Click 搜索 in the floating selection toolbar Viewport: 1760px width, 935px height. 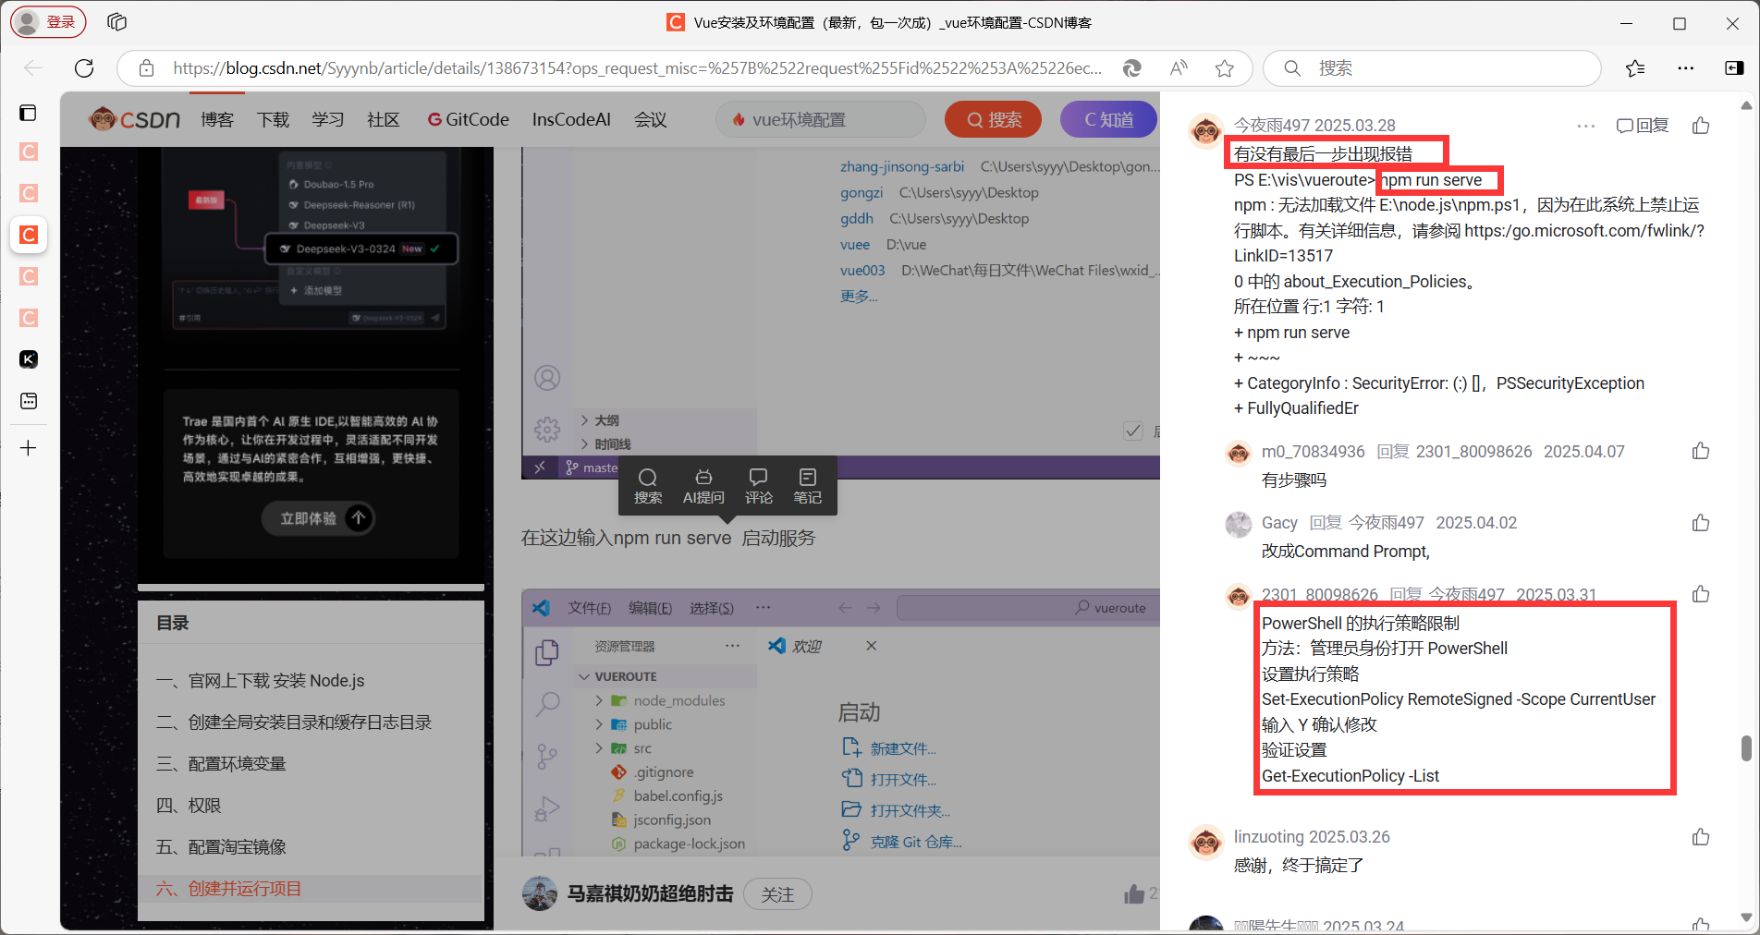648,486
